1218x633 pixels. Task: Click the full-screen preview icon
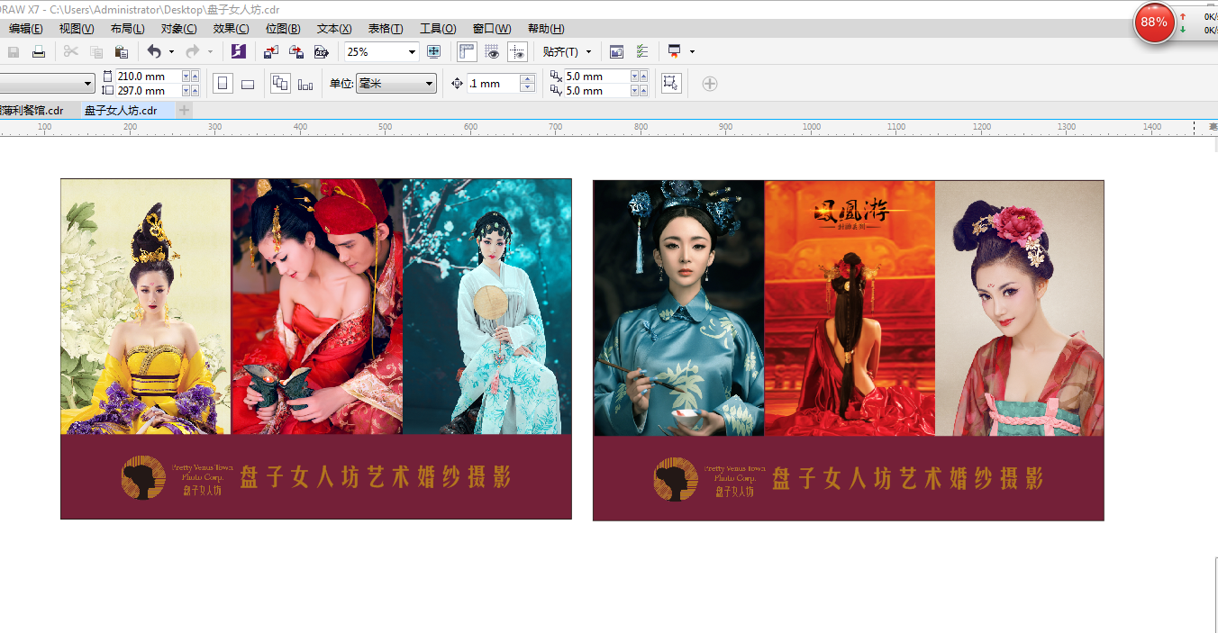[x=433, y=52]
